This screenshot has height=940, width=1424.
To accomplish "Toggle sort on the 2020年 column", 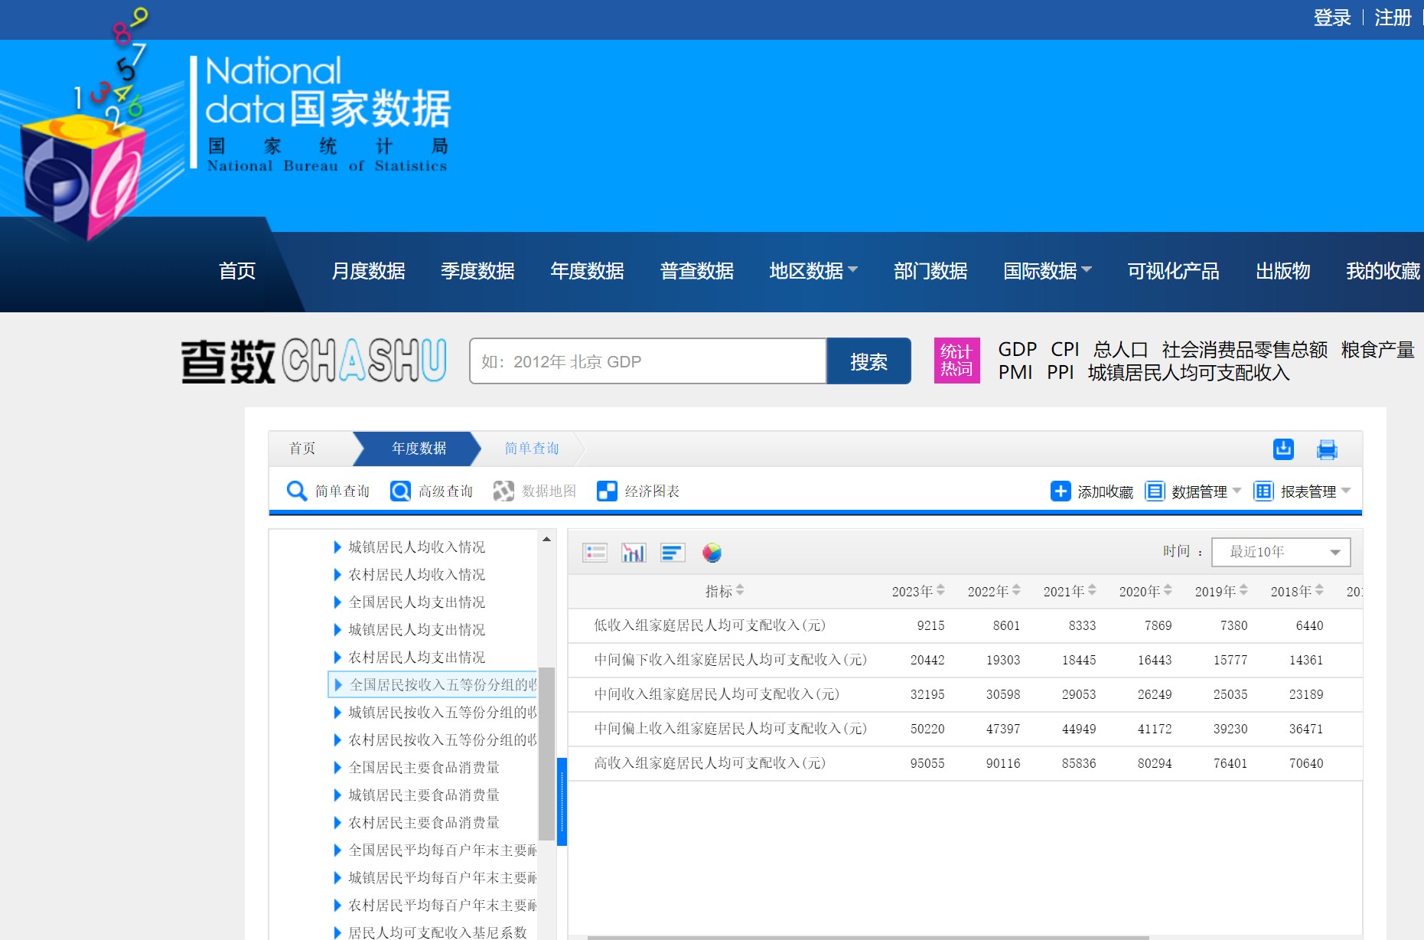I will (1145, 592).
